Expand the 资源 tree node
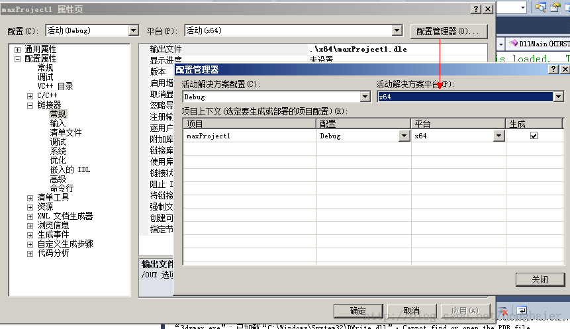 pos(30,207)
